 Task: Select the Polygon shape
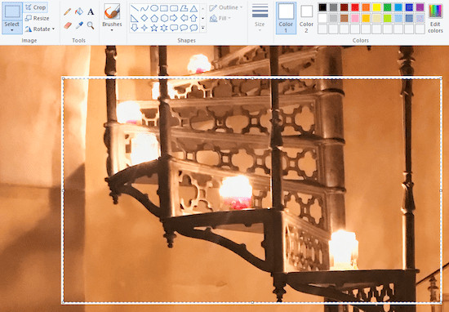click(184, 8)
